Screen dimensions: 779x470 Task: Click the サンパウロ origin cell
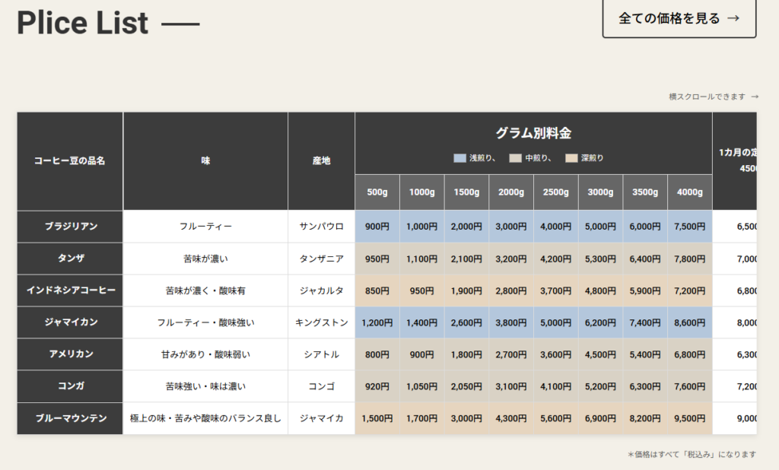(321, 227)
